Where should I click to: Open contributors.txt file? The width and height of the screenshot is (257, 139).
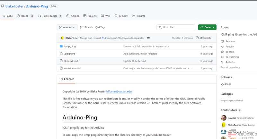[73, 68]
